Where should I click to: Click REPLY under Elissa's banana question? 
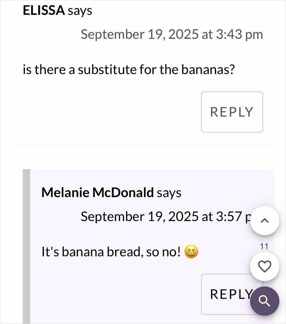(232, 112)
